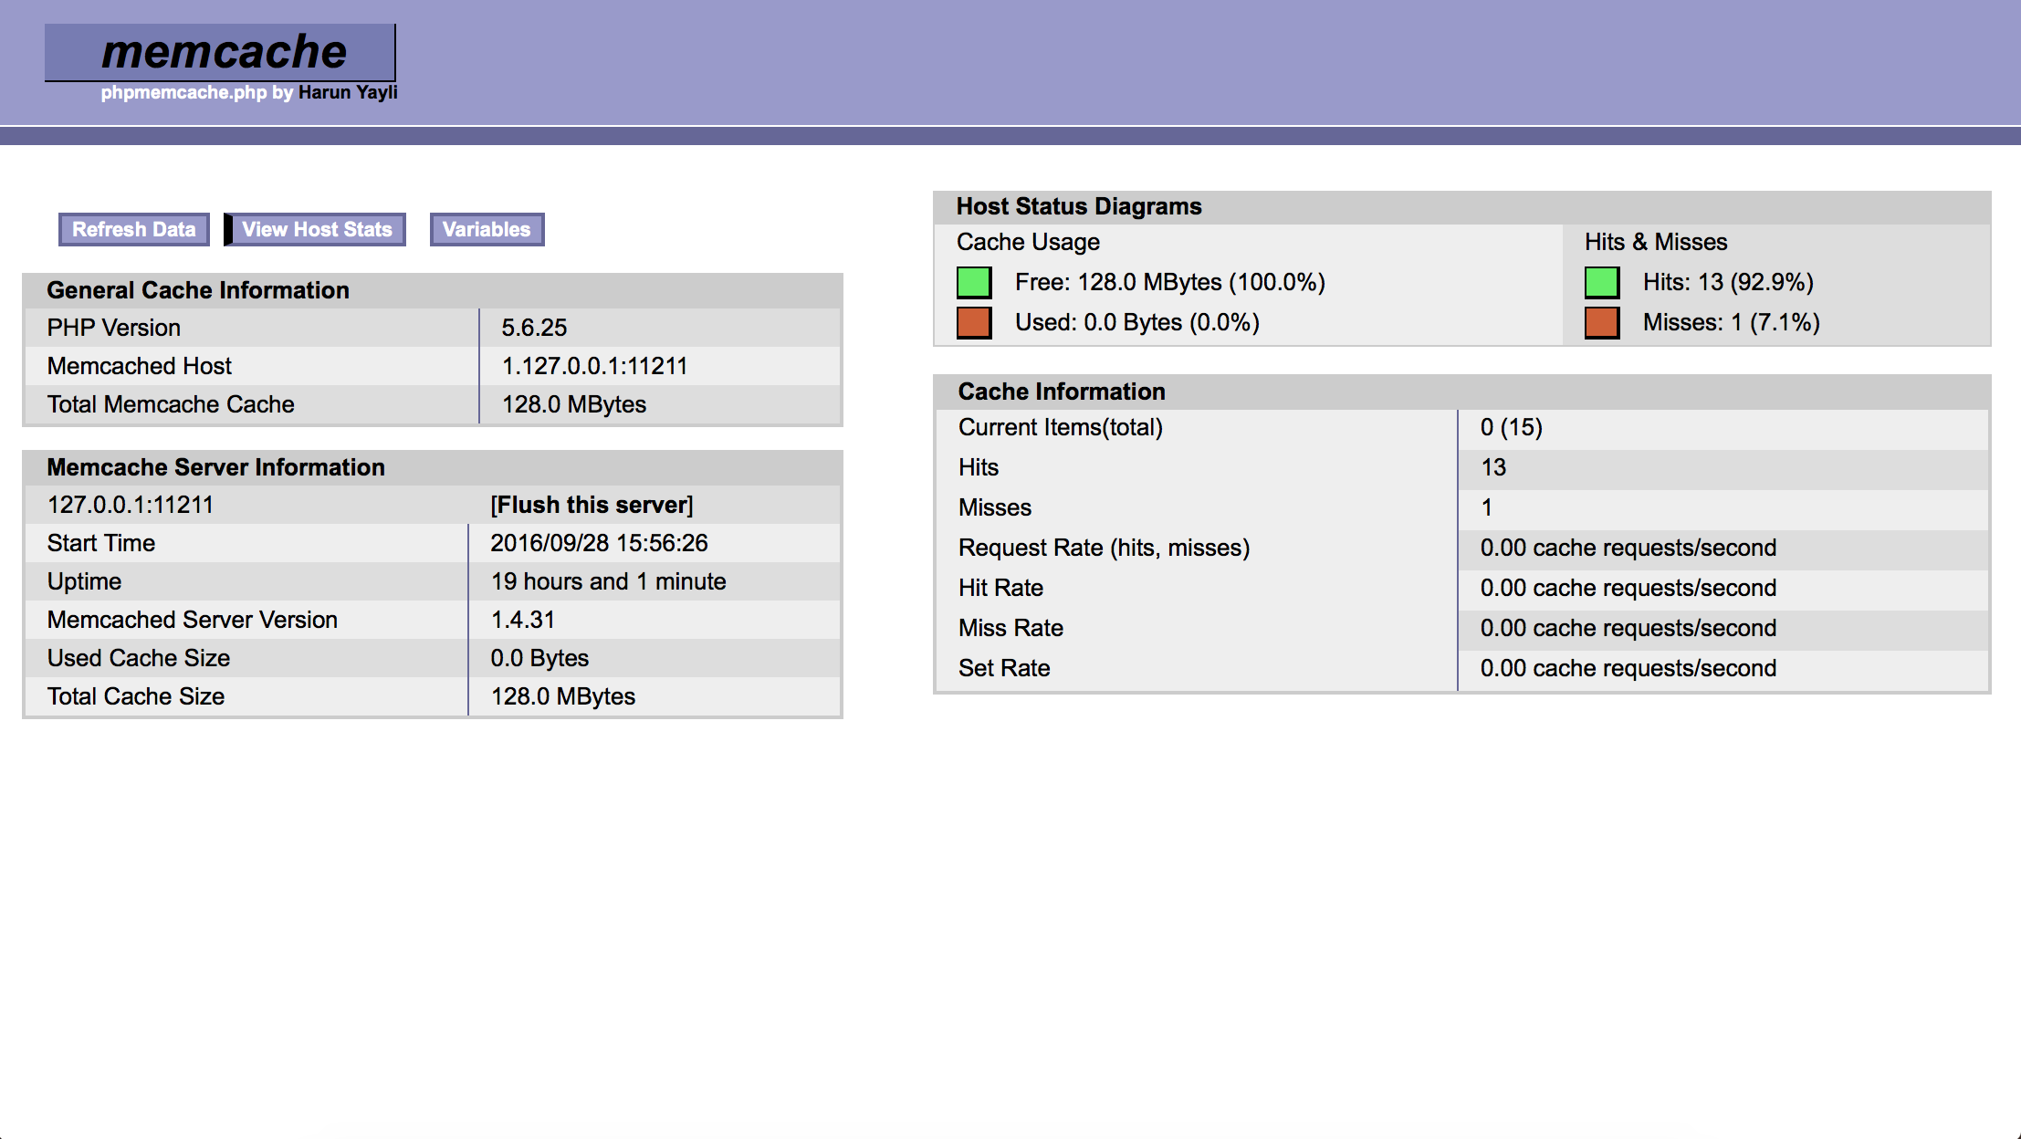This screenshot has height=1139, width=2021.
Task: Switch to the Variables tab
Action: pos(487,229)
